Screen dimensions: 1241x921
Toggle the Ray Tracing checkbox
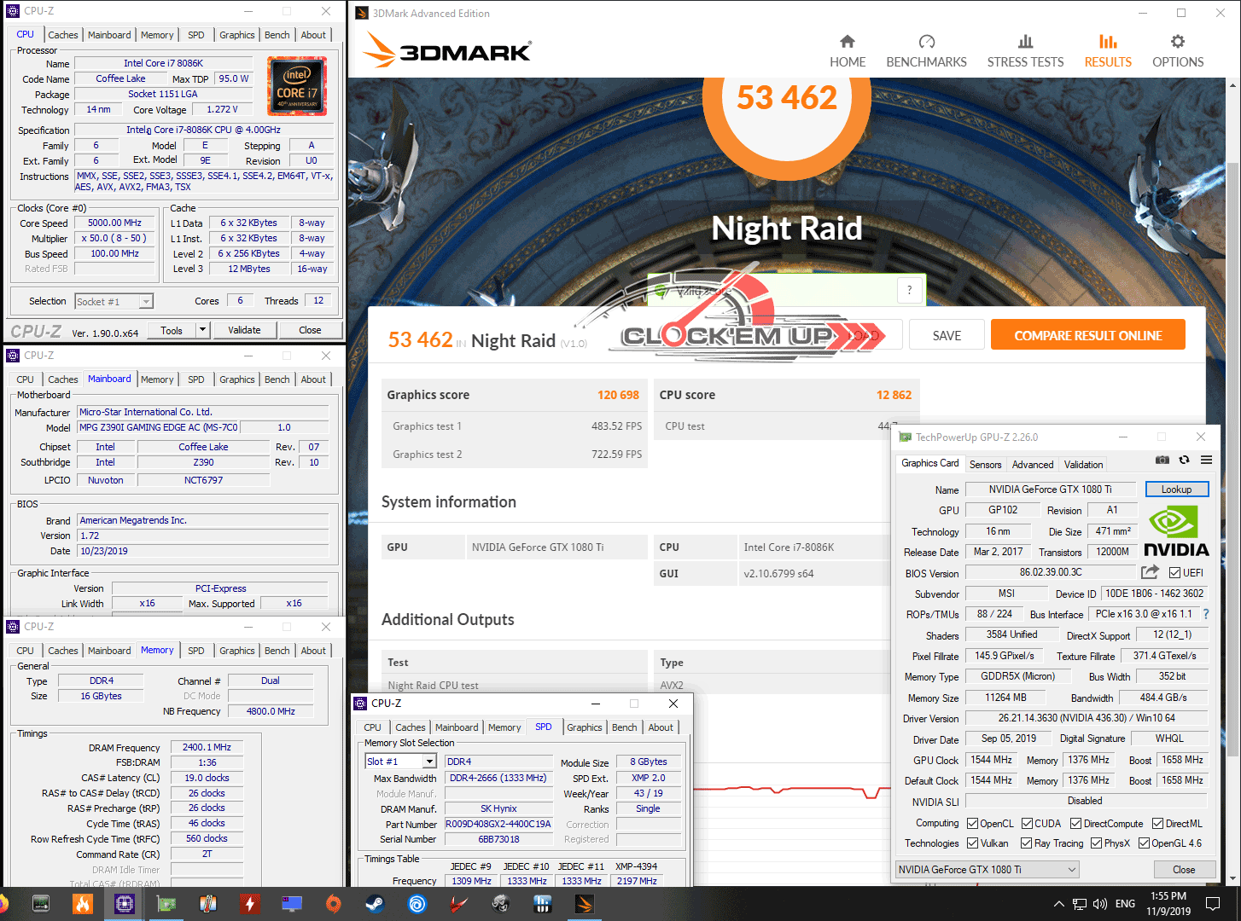click(x=1027, y=843)
